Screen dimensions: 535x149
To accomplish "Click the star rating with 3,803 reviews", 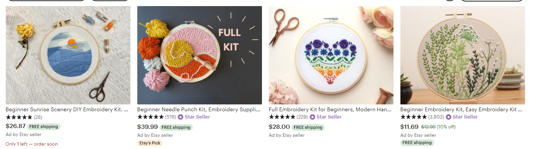I will (414, 117).
